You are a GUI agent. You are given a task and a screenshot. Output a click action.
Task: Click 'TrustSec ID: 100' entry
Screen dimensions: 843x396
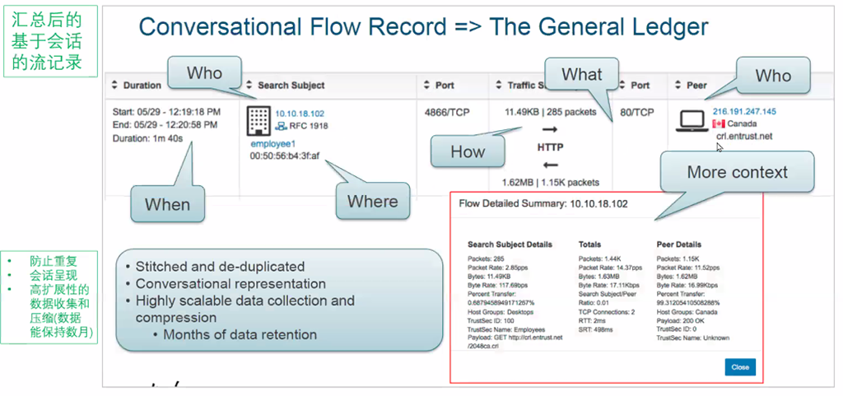(x=491, y=321)
